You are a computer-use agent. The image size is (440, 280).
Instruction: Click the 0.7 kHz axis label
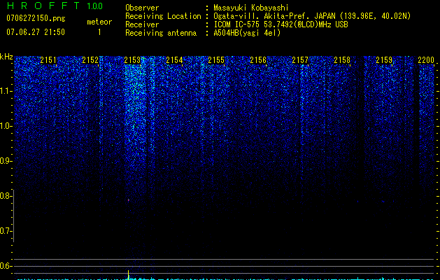tap(6, 231)
